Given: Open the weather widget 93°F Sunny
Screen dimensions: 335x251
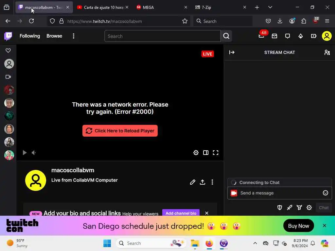Looking at the screenshot, I should click(17, 243).
